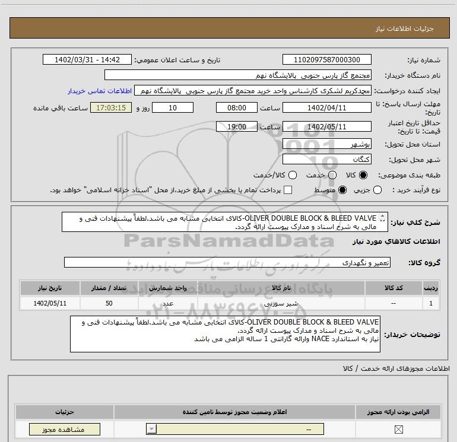Select the کالا radio button

point(363,175)
